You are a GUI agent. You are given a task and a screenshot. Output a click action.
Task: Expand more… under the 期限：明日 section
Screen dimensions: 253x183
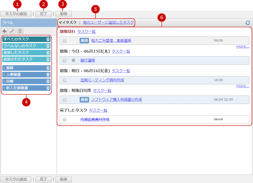(243, 86)
